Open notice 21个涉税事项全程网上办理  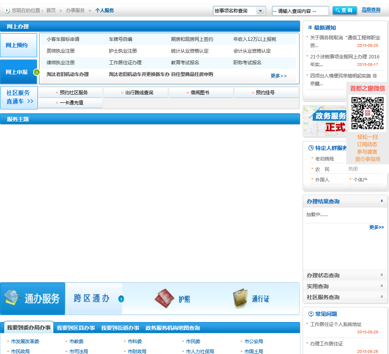(x=345, y=60)
